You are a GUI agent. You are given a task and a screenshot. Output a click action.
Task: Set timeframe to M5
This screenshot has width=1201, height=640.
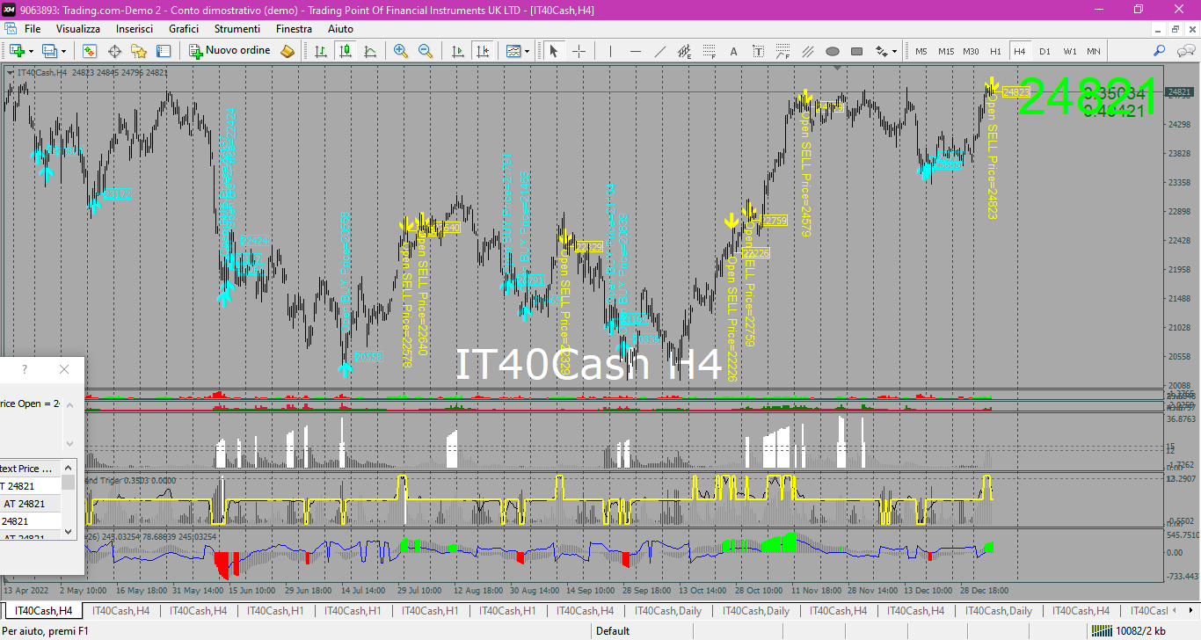(x=921, y=51)
